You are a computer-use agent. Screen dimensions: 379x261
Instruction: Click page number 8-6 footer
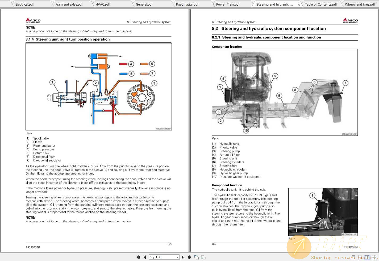pos(214,244)
